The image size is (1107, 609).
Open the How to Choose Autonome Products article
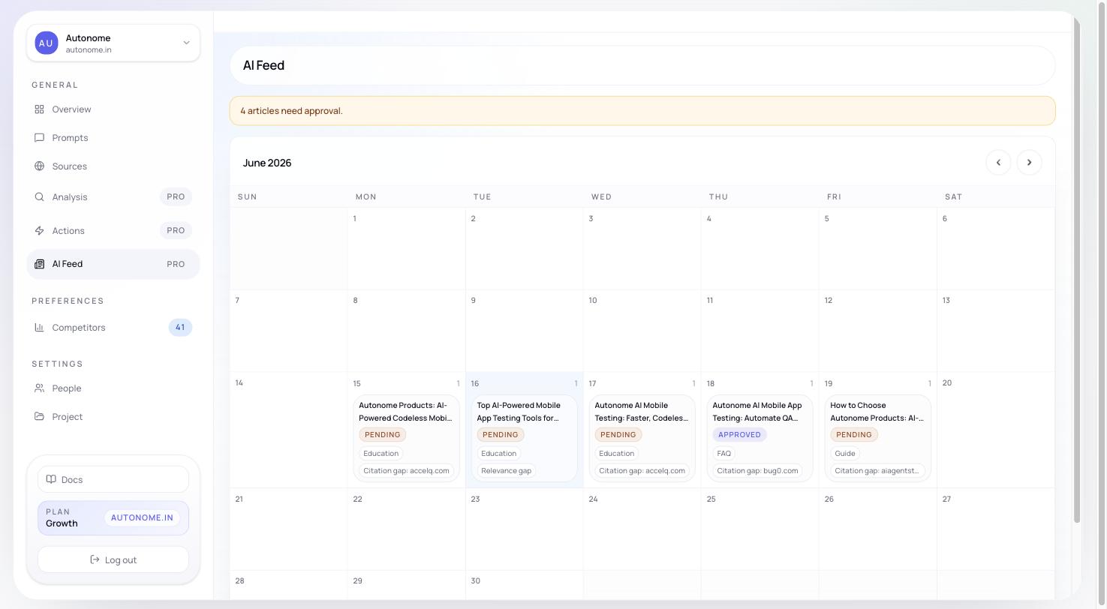coord(877,439)
